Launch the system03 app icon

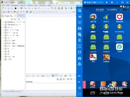coord(93,47)
